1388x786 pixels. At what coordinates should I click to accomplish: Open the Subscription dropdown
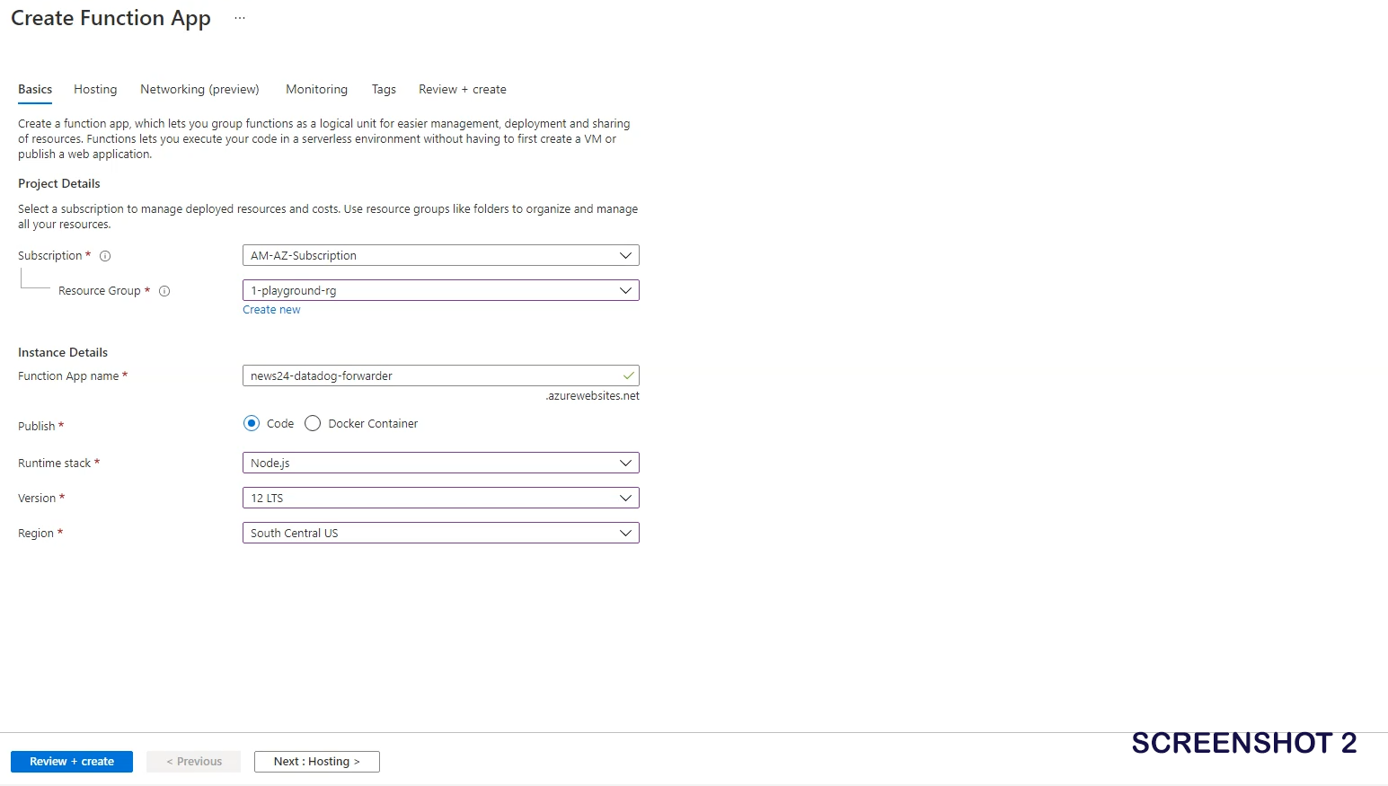tap(440, 255)
